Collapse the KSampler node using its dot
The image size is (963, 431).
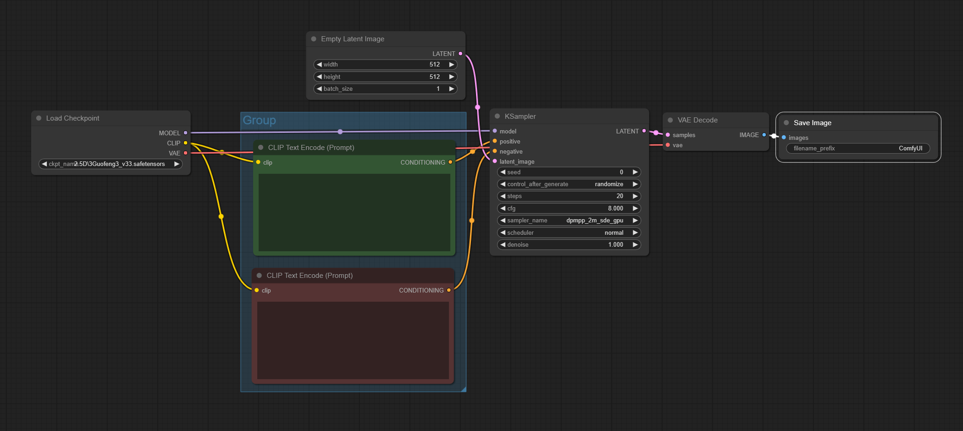[x=497, y=116]
